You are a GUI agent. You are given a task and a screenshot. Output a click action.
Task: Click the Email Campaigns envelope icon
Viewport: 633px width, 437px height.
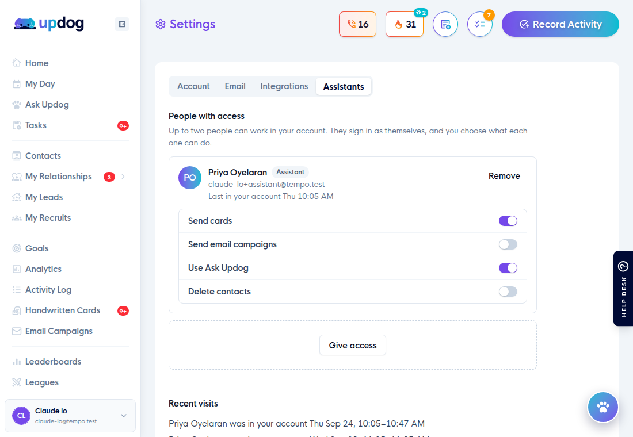[17, 331]
